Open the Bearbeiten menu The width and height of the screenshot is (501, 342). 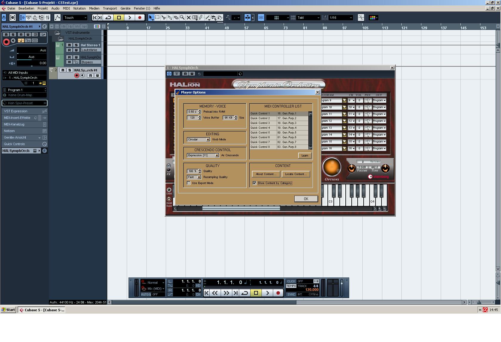pyautogui.click(x=26, y=8)
